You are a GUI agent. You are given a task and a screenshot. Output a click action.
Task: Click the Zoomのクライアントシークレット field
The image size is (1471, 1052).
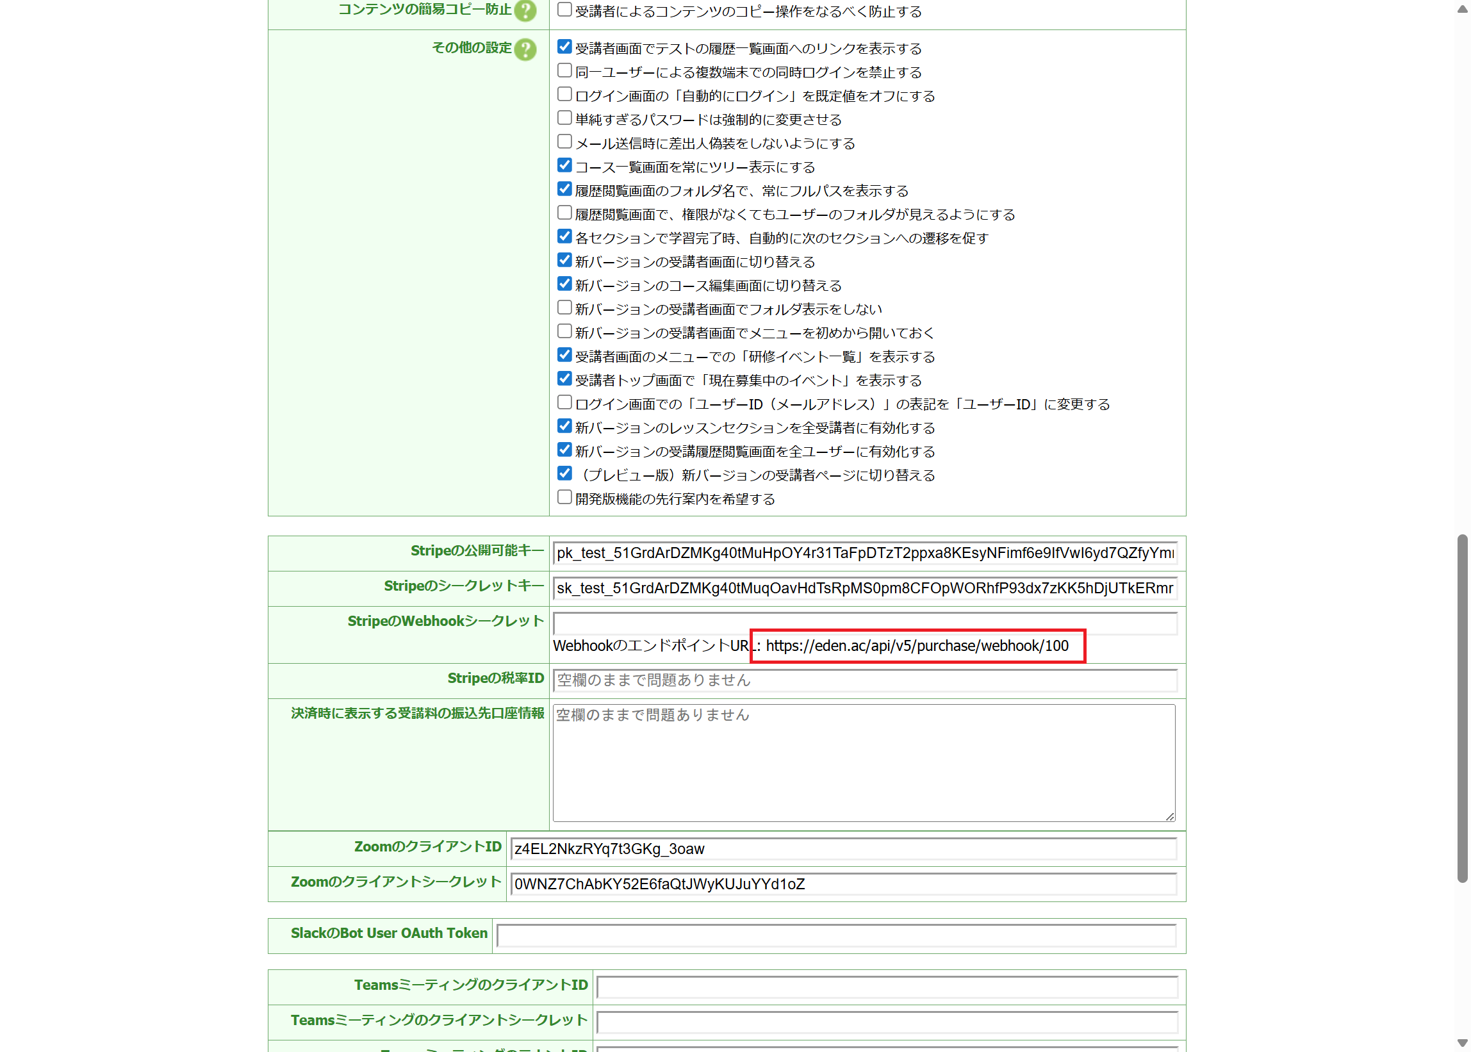tap(843, 884)
